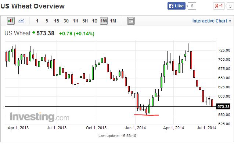Click the Oct 1, 2013 date label
Viewport: 234px width, 148px height.
(96, 128)
